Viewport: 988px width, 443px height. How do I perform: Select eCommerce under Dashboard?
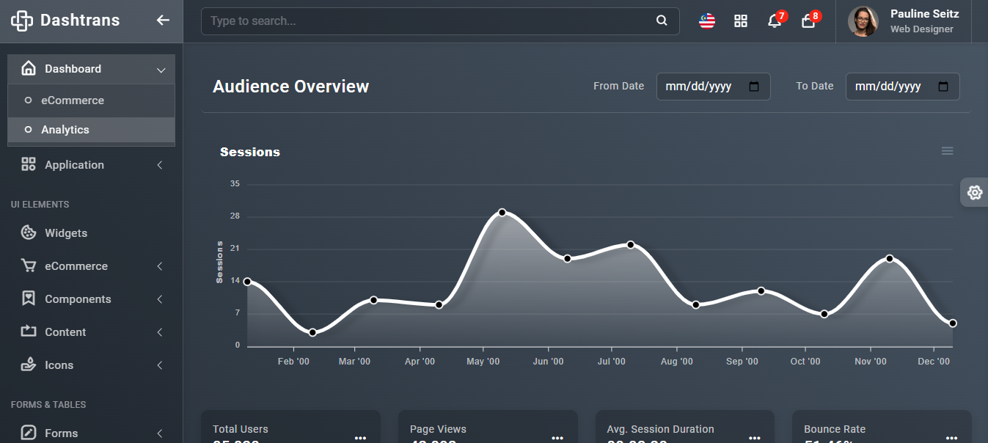tap(73, 100)
